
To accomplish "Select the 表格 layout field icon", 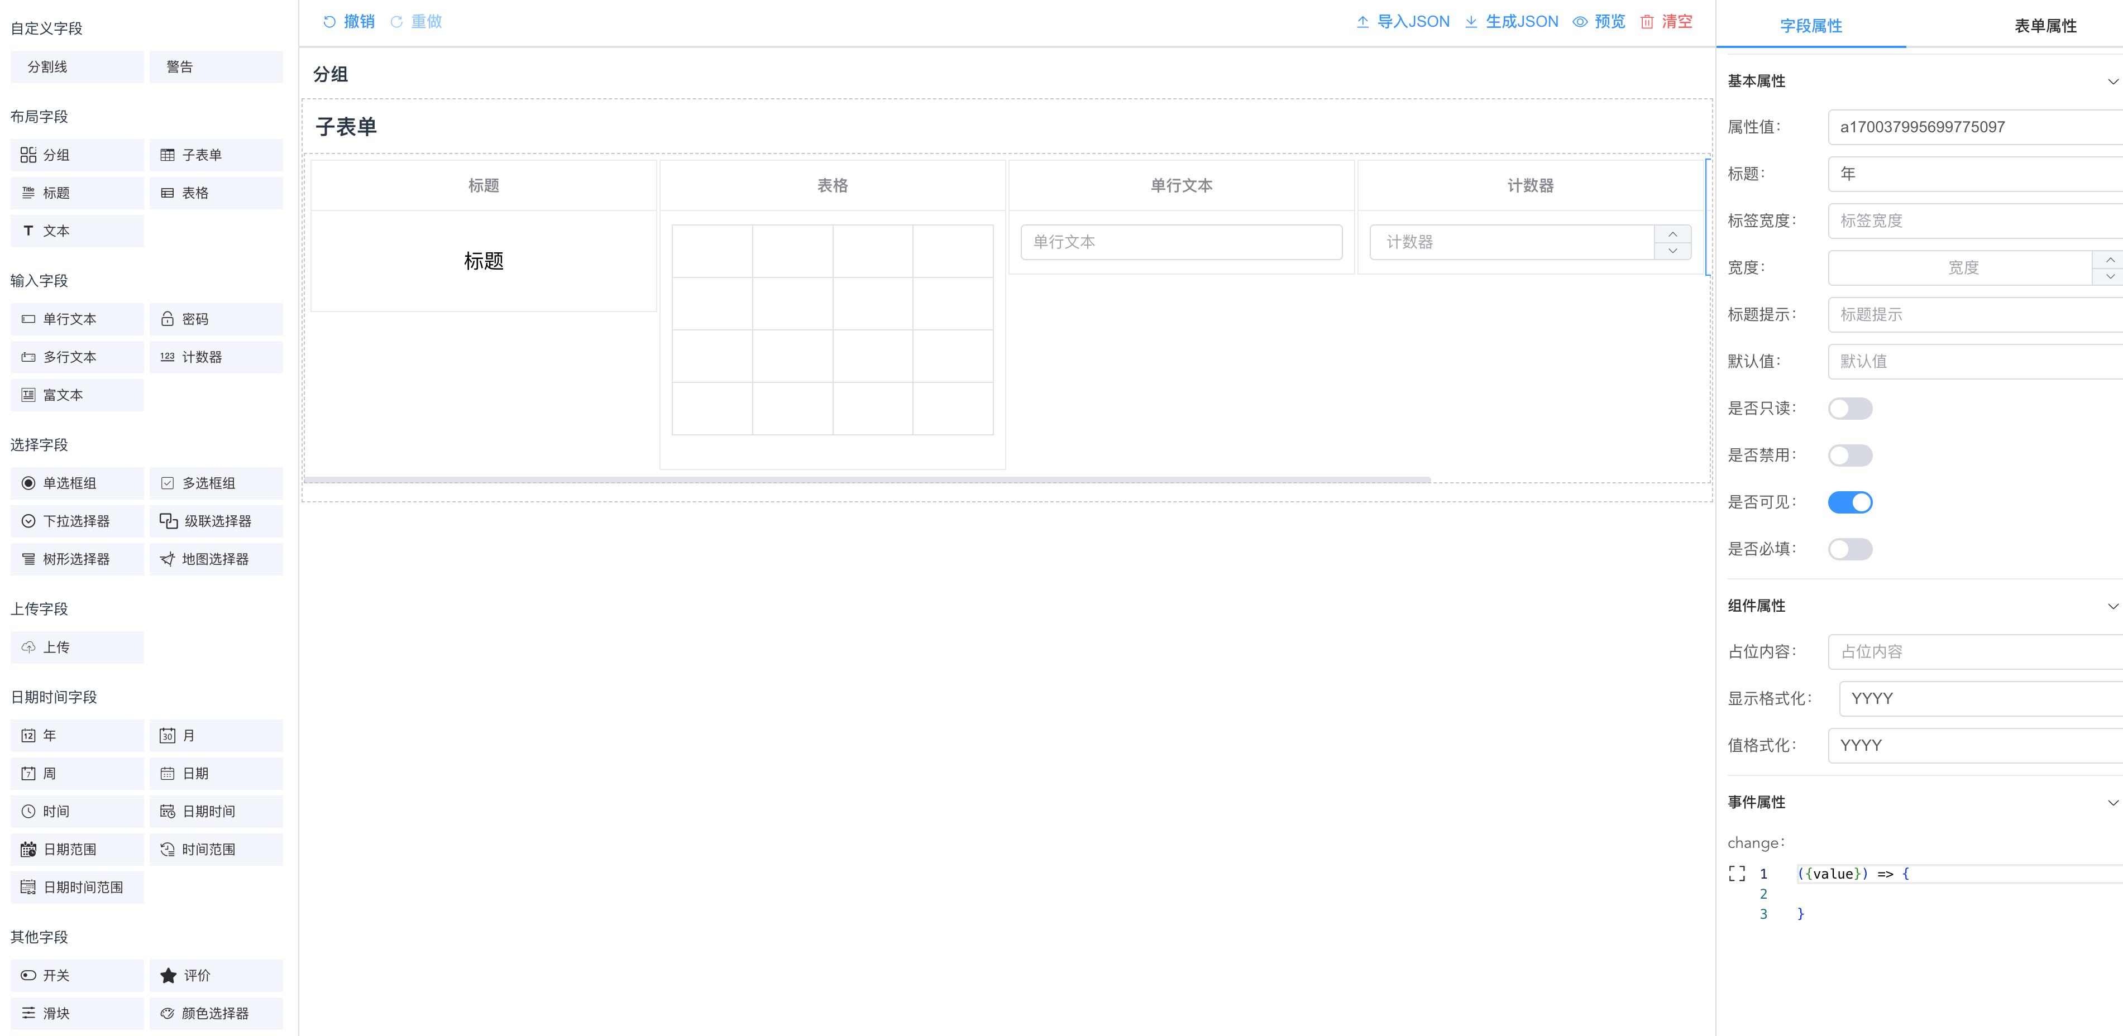I will pos(168,193).
